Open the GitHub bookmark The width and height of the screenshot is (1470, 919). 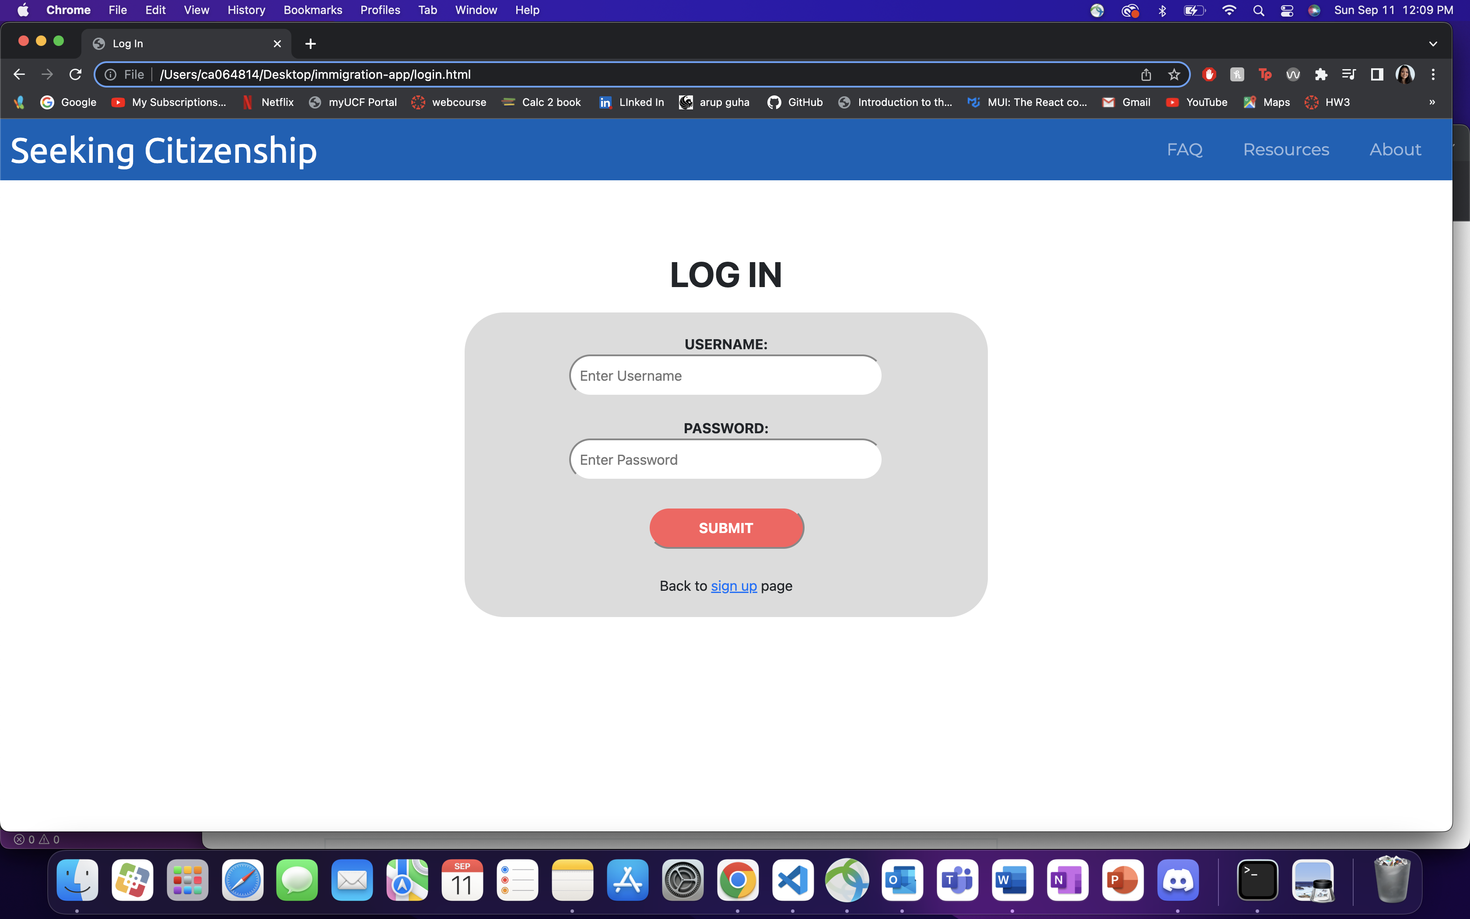click(x=794, y=102)
